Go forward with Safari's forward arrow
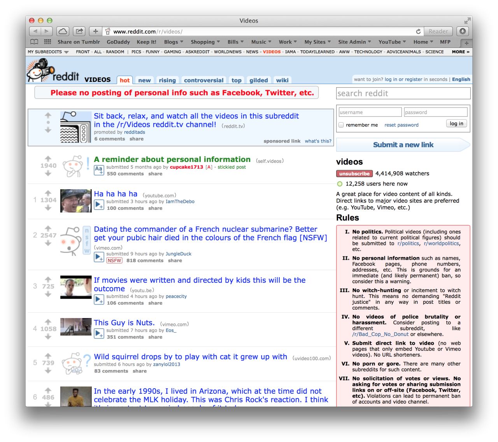498x442 pixels. (x=47, y=32)
